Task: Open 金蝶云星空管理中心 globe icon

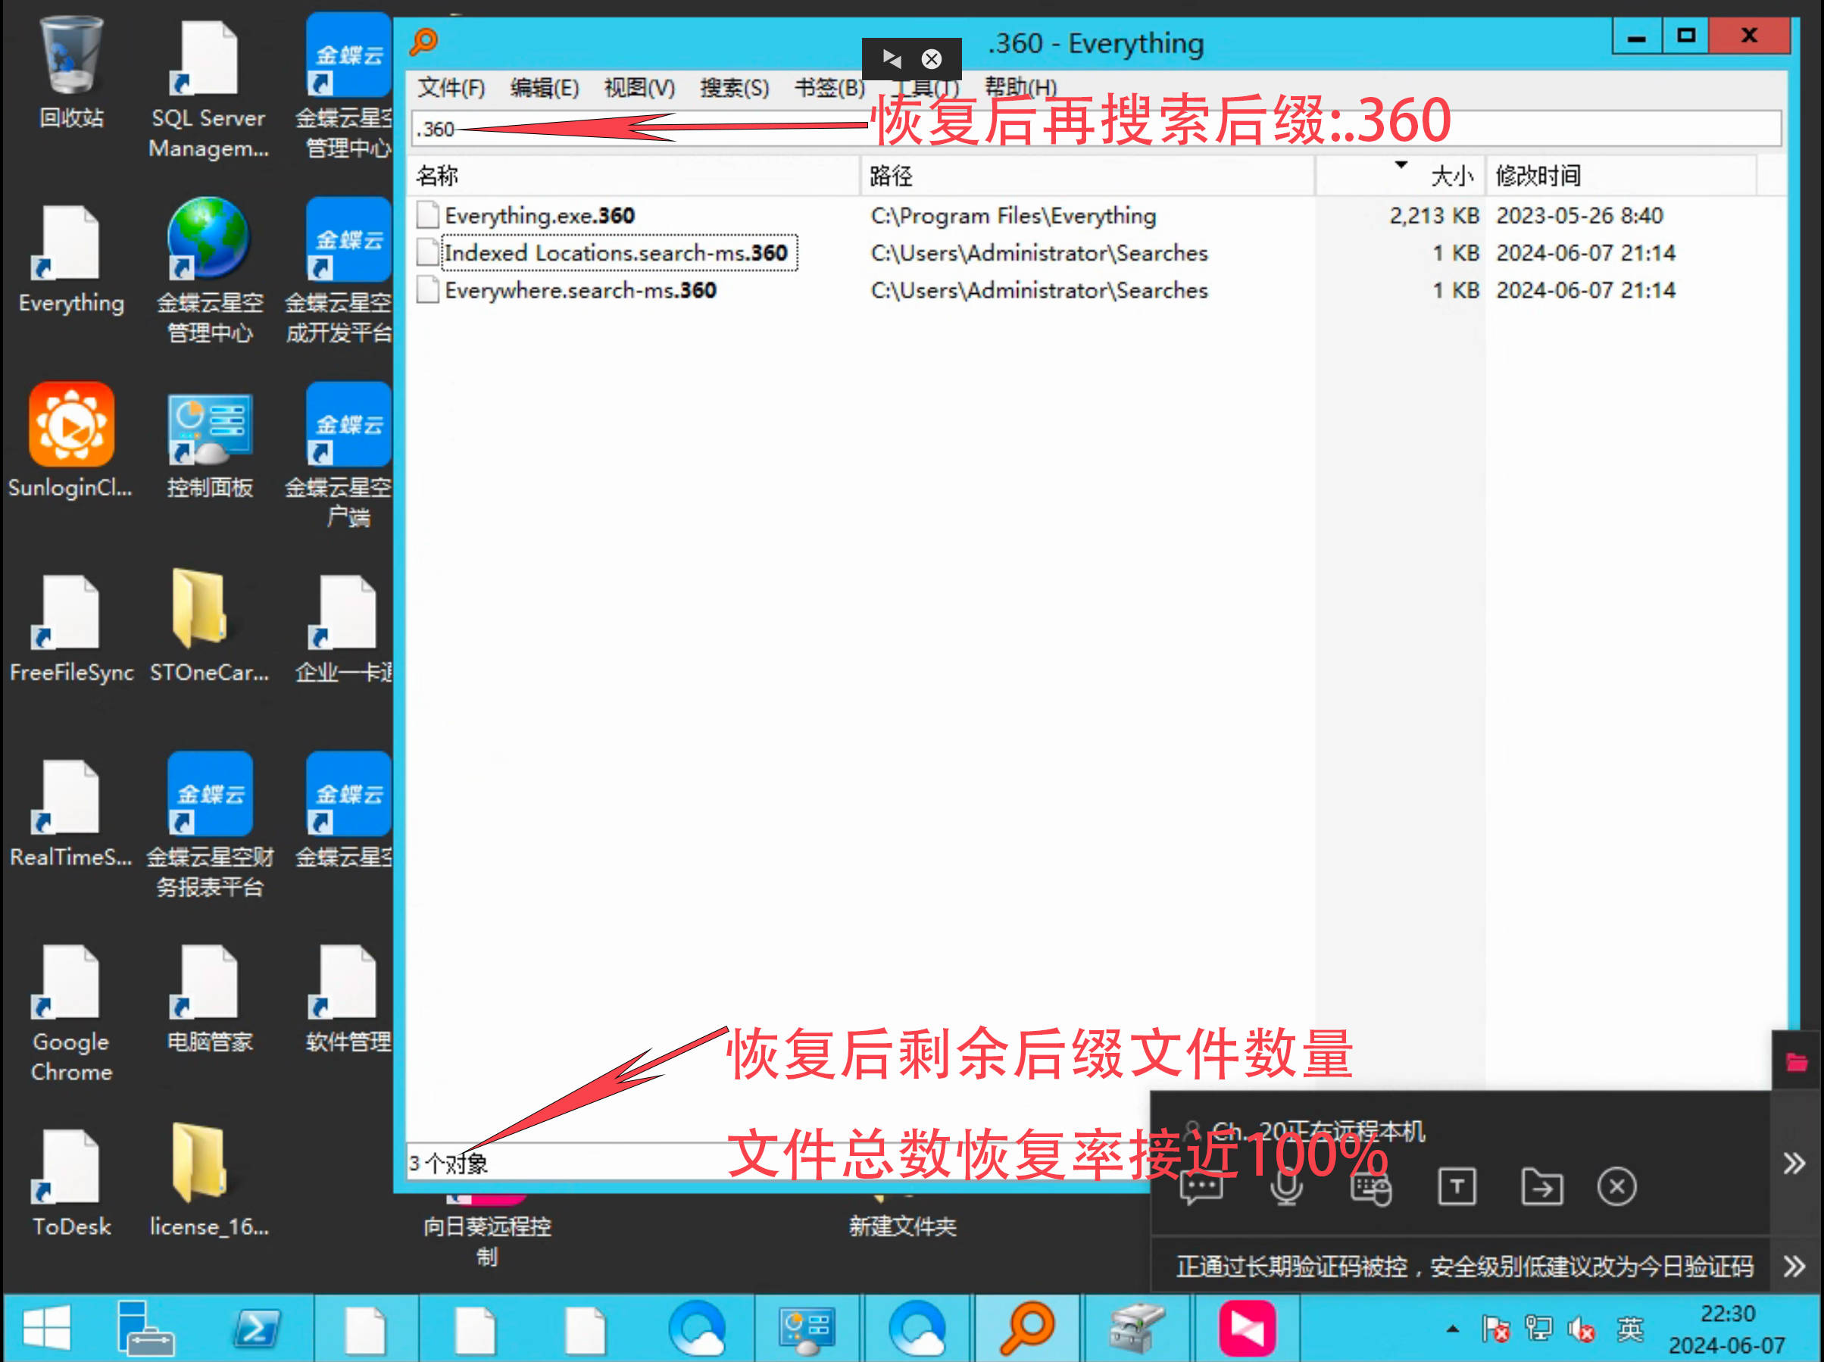Action: click(x=210, y=270)
